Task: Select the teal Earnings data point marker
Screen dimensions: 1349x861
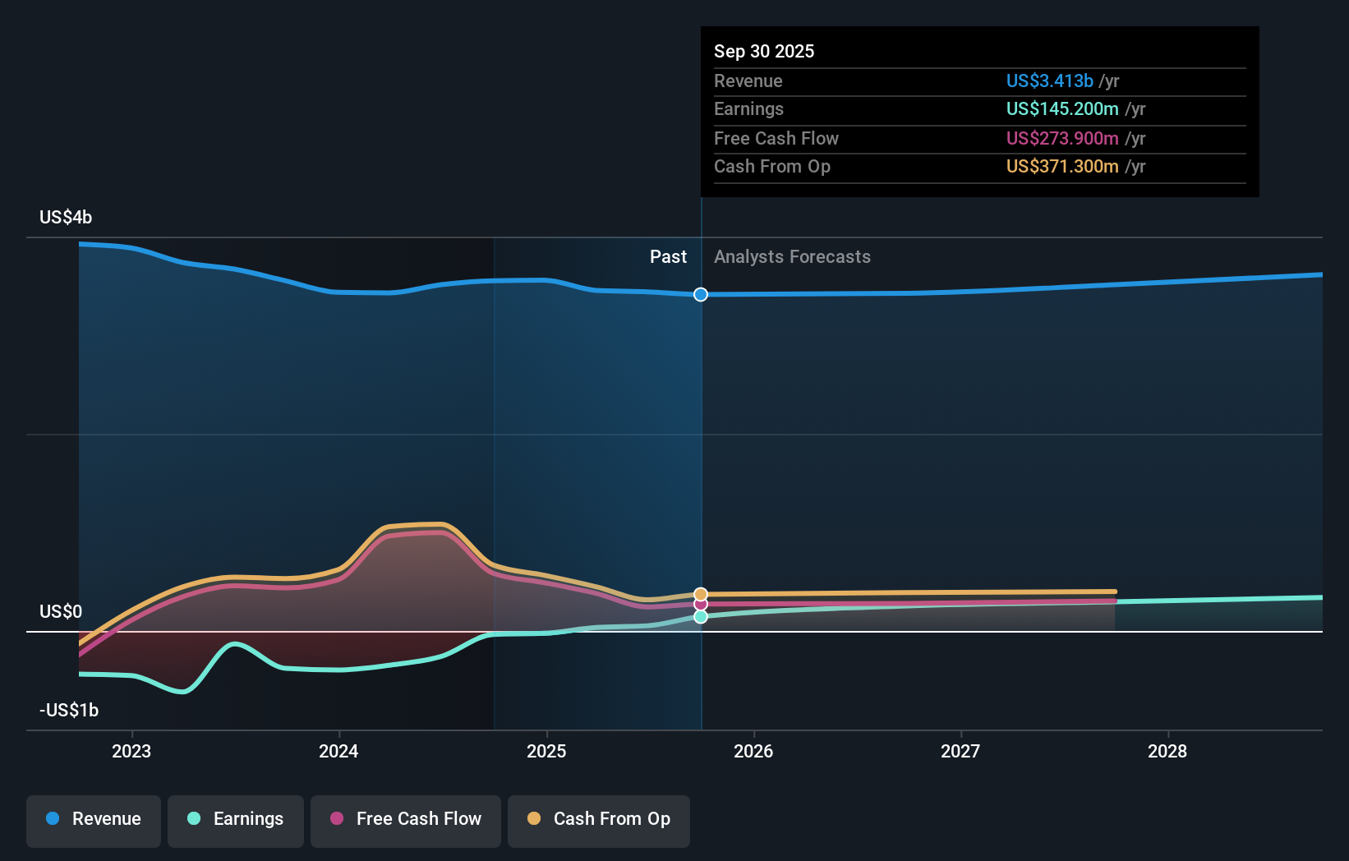Action: [701, 617]
